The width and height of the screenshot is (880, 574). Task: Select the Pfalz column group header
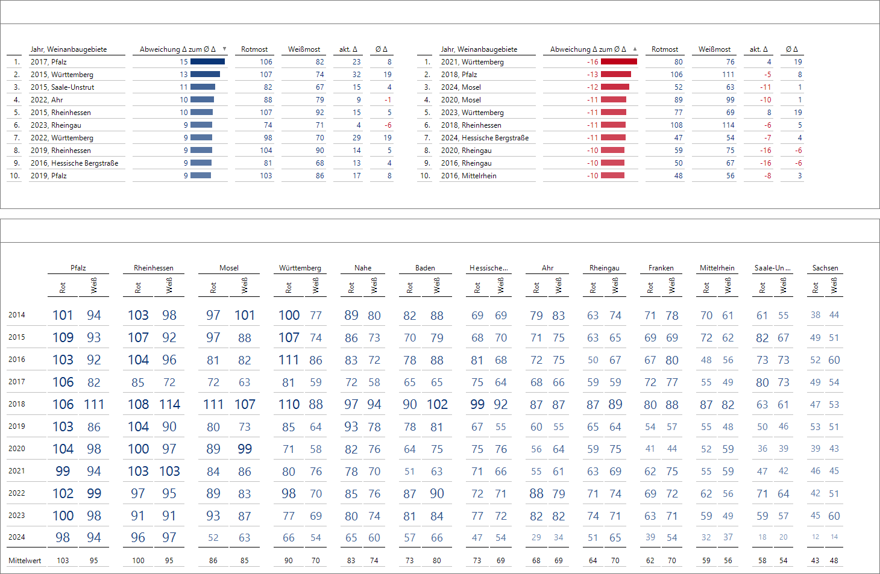coord(78,268)
